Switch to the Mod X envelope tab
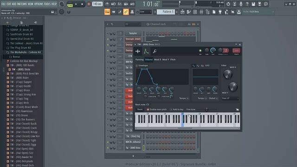This screenshot has height=167, width=297. click(157, 60)
